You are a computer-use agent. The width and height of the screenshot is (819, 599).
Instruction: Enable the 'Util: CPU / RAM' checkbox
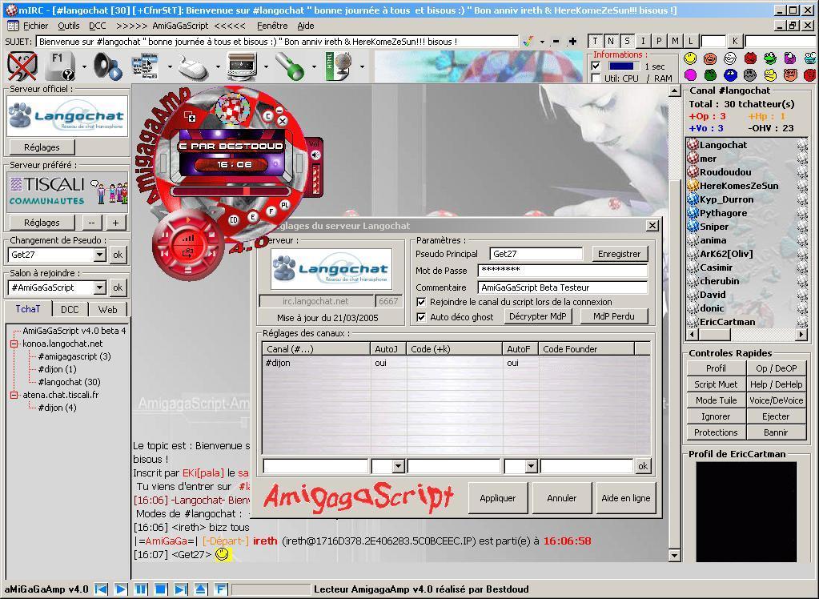pyautogui.click(x=596, y=78)
